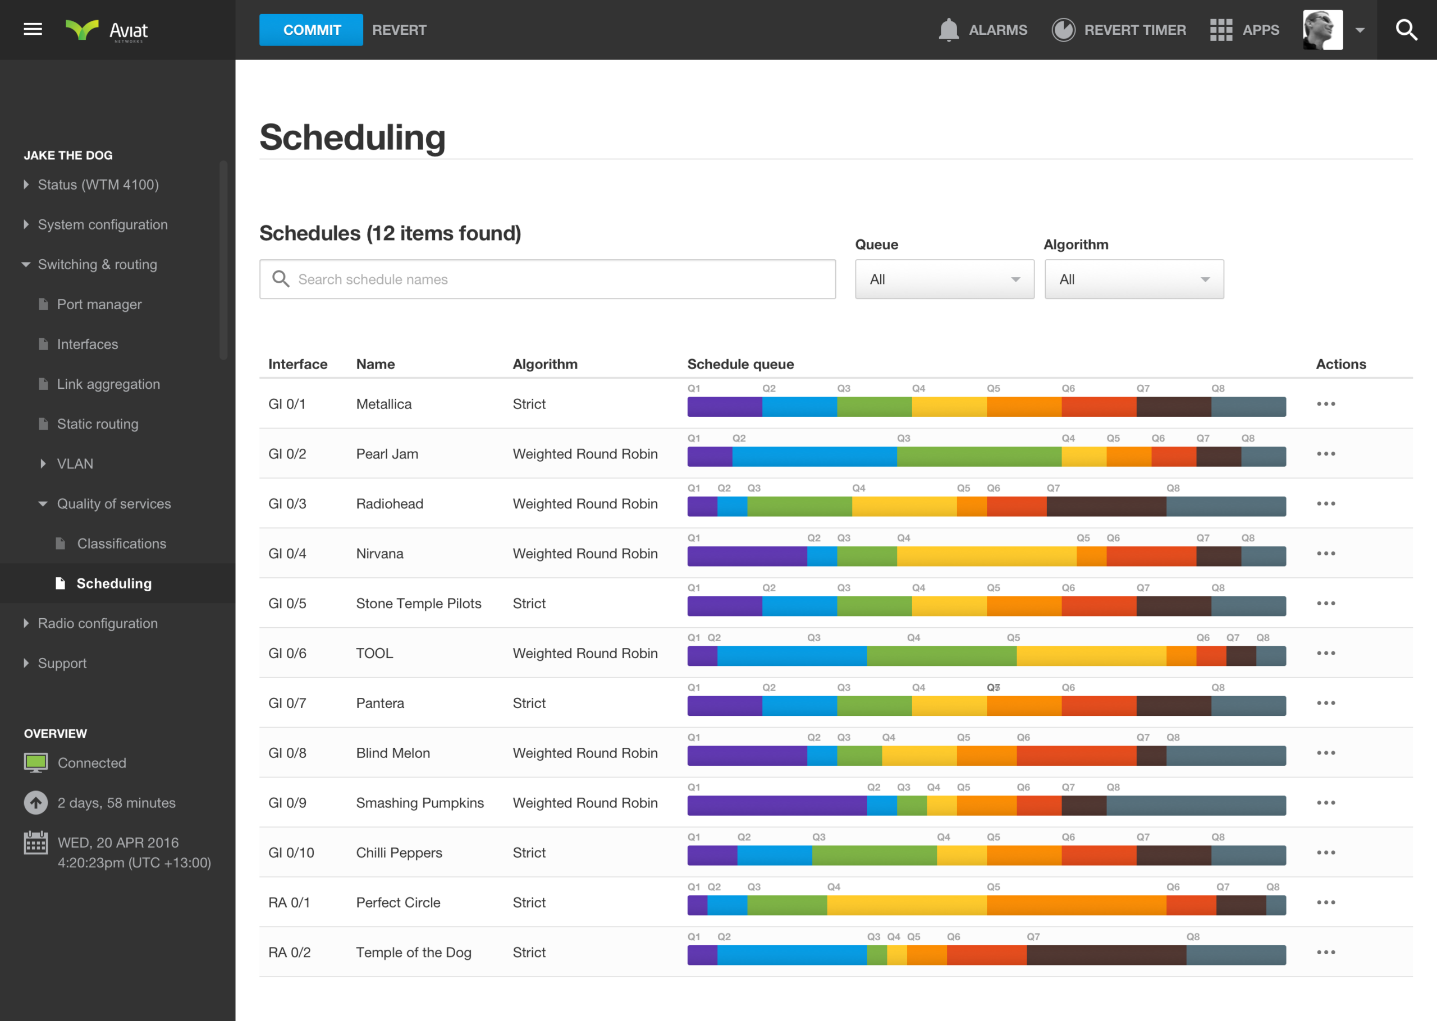
Task: Open actions menu for Pearl Jam row
Action: (x=1326, y=453)
